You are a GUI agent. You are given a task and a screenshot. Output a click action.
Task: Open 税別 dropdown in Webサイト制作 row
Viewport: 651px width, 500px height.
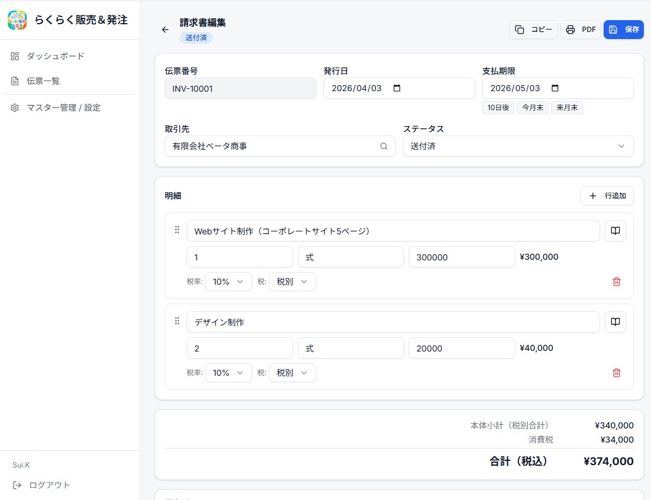(x=292, y=282)
